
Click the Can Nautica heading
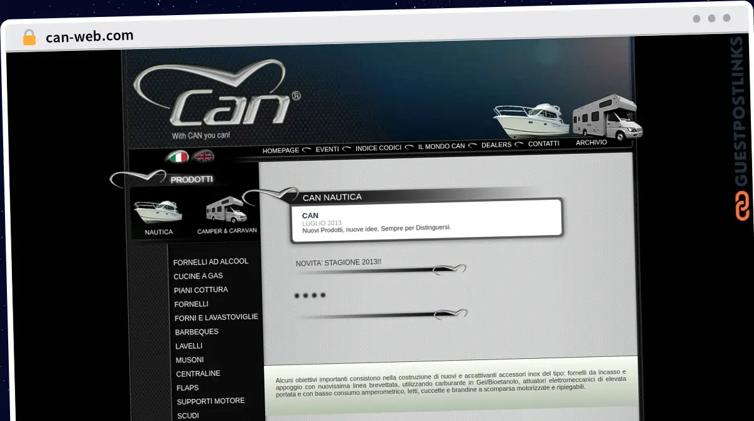[x=332, y=197]
